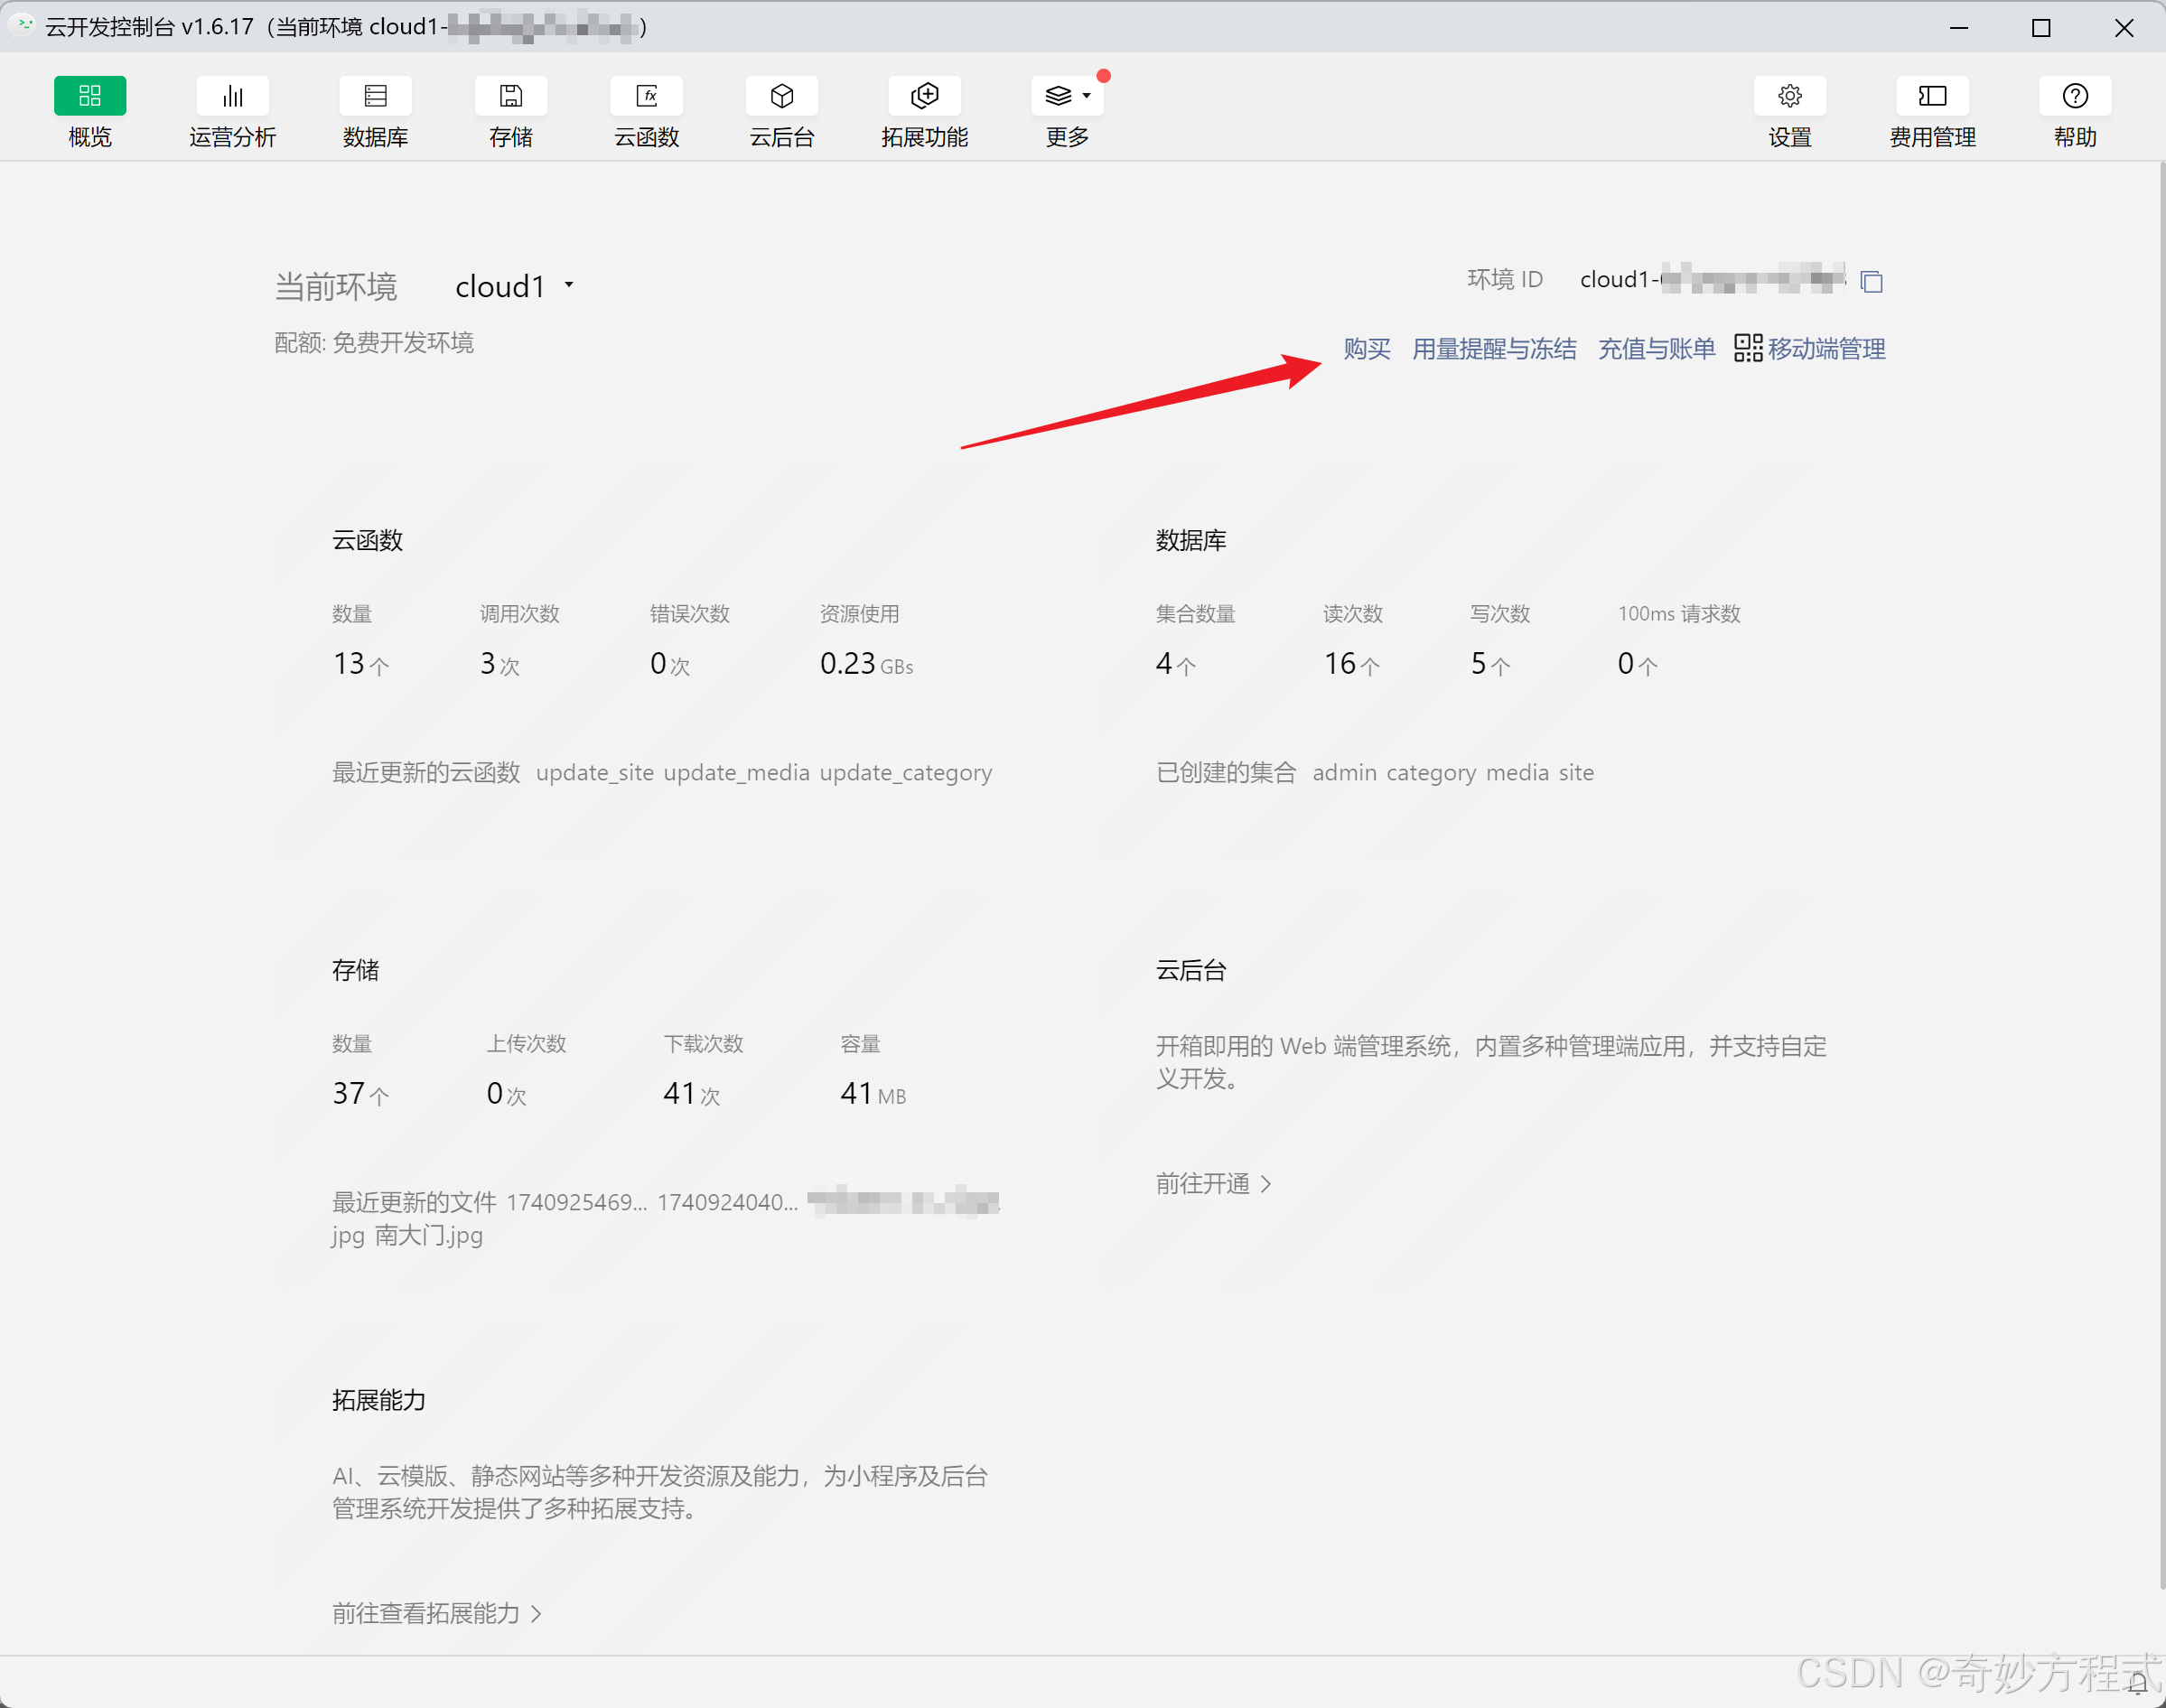The image size is (2166, 1708).
Task: Open the 充值与账单 link
Action: pyautogui.click(x=1655, y=348)
